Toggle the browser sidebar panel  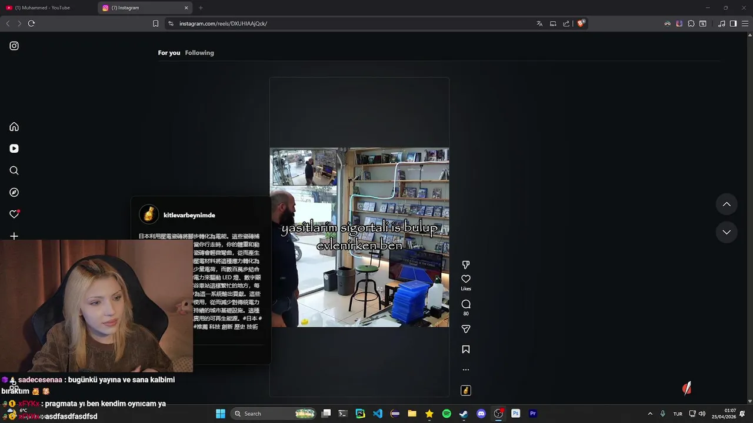click(x=733, y=23)
